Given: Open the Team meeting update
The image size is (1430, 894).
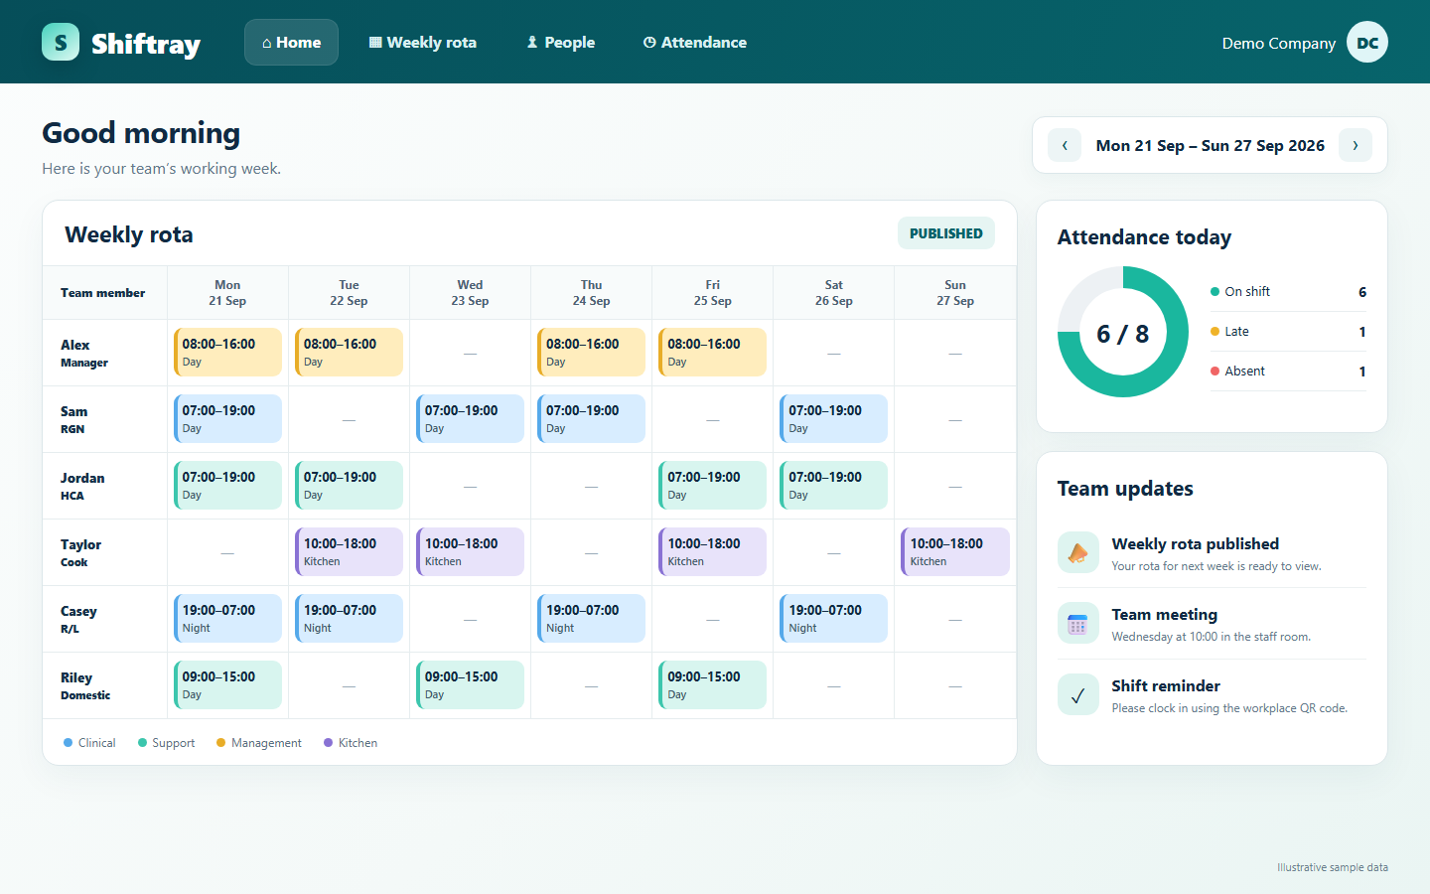Looking at the screenshot, I should tap(1212, 624).
